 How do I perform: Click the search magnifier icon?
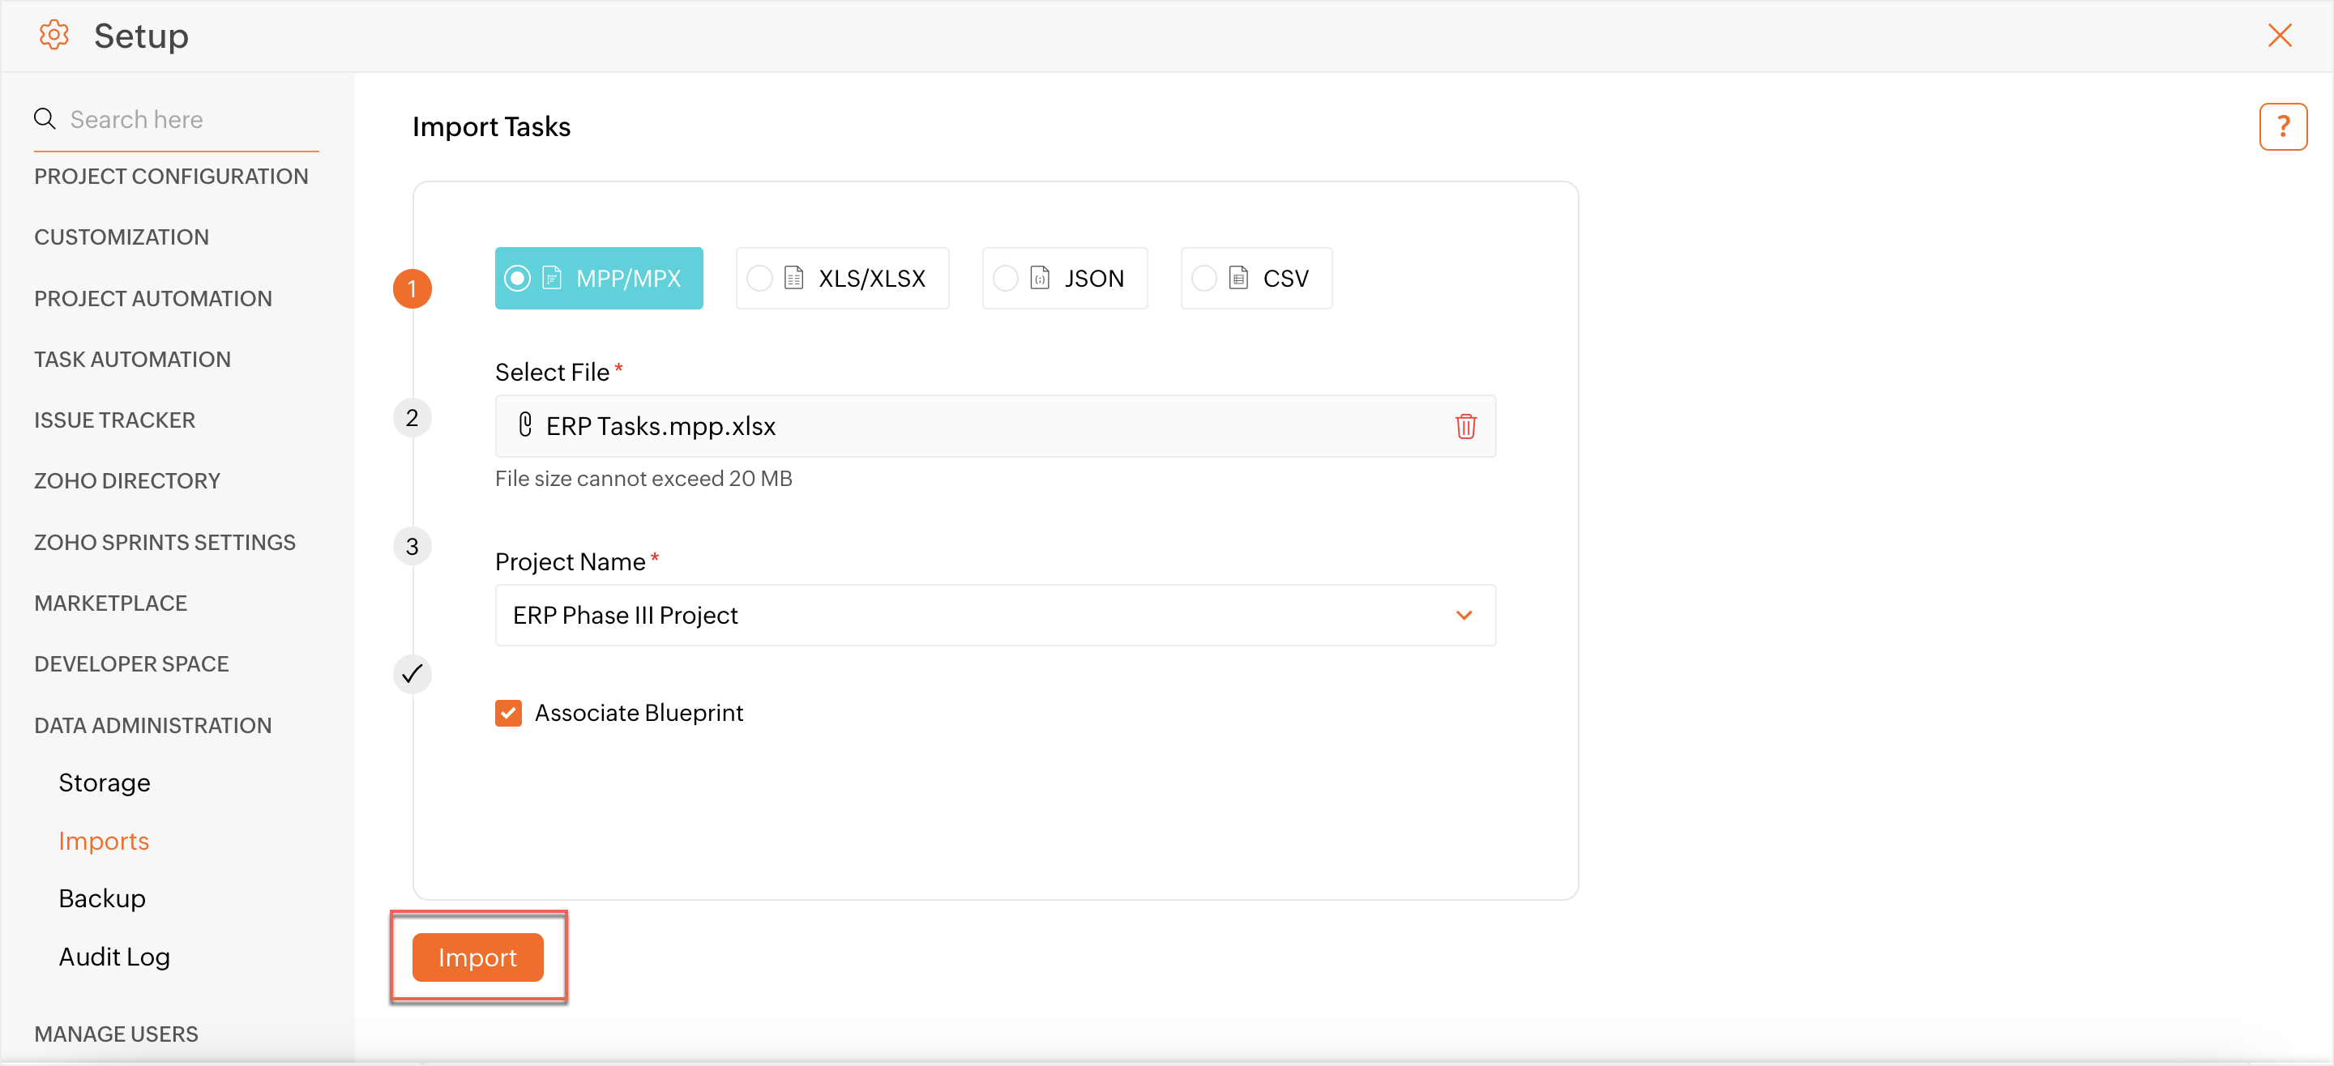45,118
